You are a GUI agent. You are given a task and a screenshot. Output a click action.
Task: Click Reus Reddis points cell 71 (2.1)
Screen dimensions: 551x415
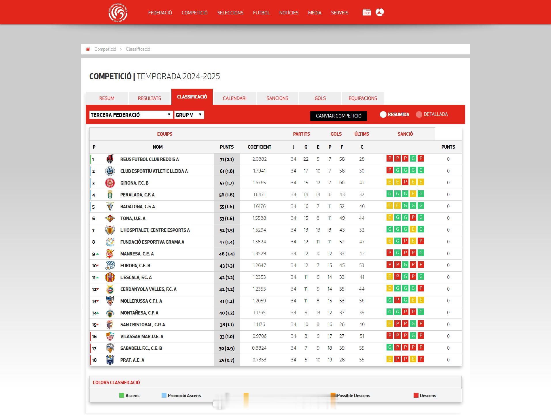click(x=227, y=159)
